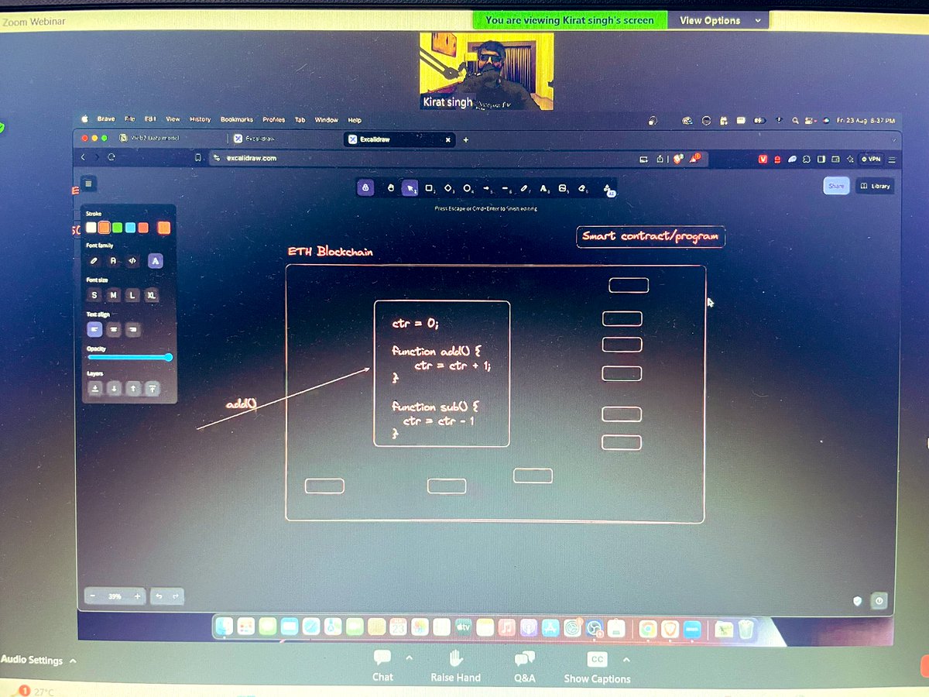The image size is (929, 697).
Task: Close the active Excalidraw tab
Action: [447, 140]
